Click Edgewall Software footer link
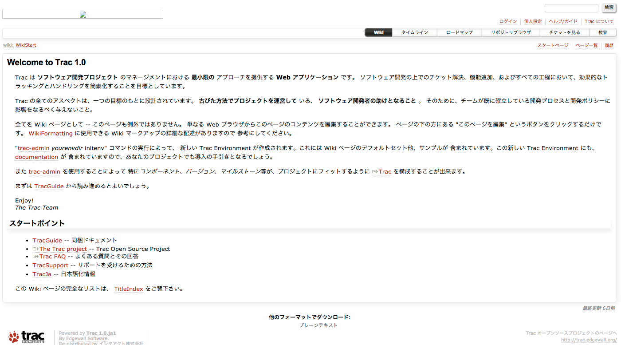 click(87, 339)
